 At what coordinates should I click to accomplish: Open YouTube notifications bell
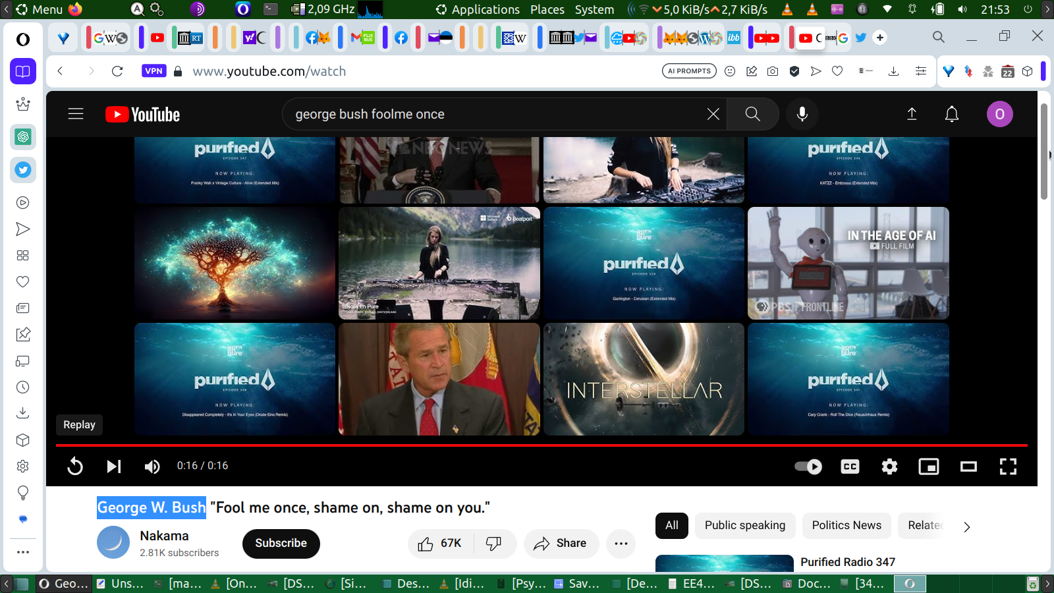[951, 114]
